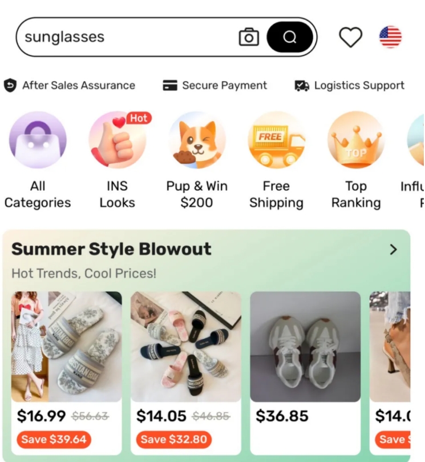Open INS Looks thumbs-up icon

point(118,140)
